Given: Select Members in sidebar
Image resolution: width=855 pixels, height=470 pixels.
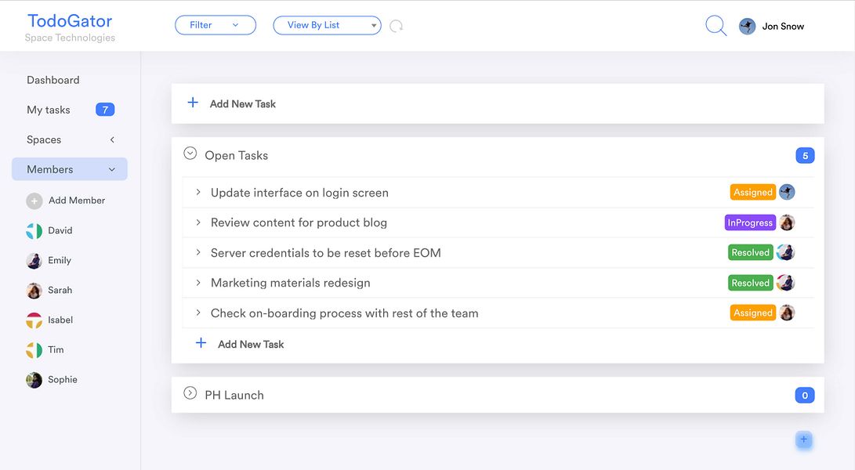Looking at the screenshot, I should [x=69, y=169].
